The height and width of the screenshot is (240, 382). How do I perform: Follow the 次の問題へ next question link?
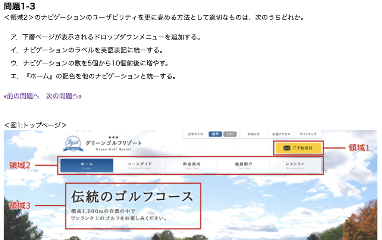tap(64, 96)
